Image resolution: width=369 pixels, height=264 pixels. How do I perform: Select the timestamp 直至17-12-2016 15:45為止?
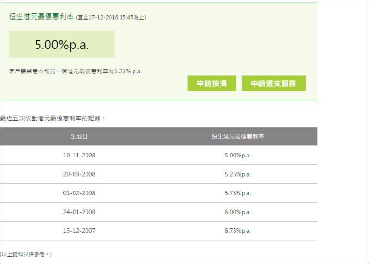pos(111,18)
